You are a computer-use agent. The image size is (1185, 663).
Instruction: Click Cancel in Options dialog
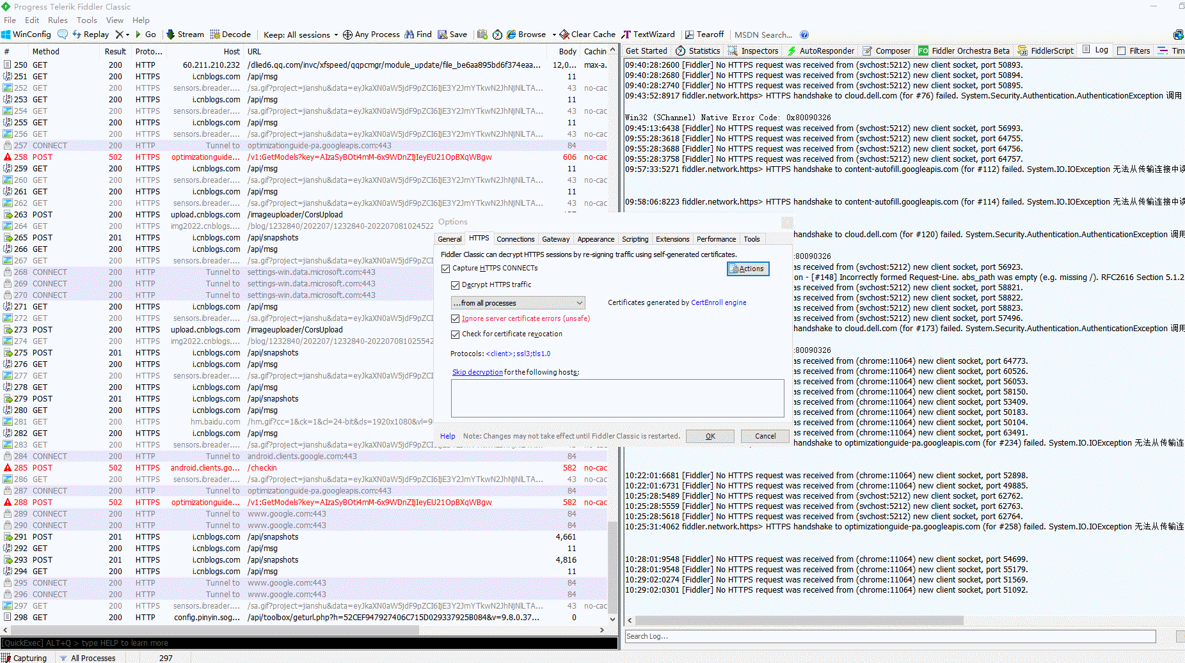pyautogui.click(x=765, y=436)
